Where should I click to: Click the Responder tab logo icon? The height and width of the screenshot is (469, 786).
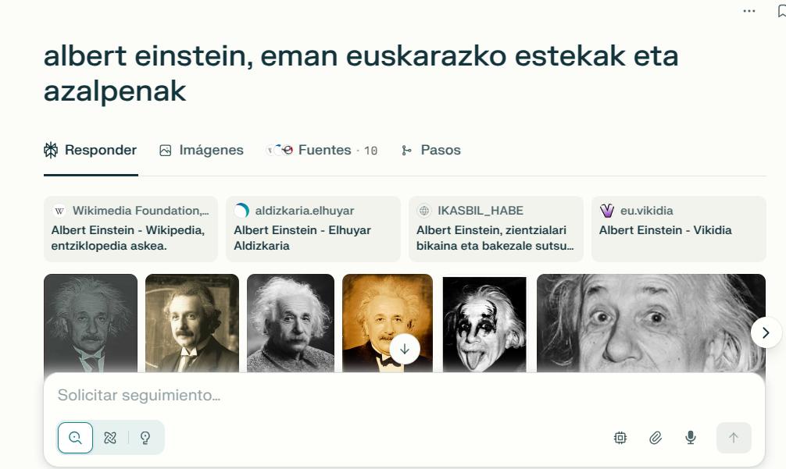tap(51, 150)
